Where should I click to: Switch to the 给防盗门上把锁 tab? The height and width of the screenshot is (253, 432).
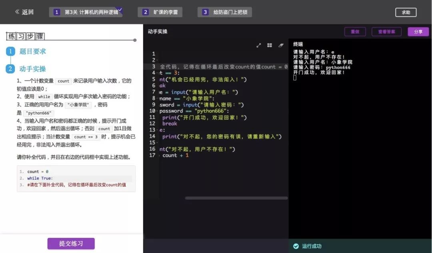(x=224, y=12)
